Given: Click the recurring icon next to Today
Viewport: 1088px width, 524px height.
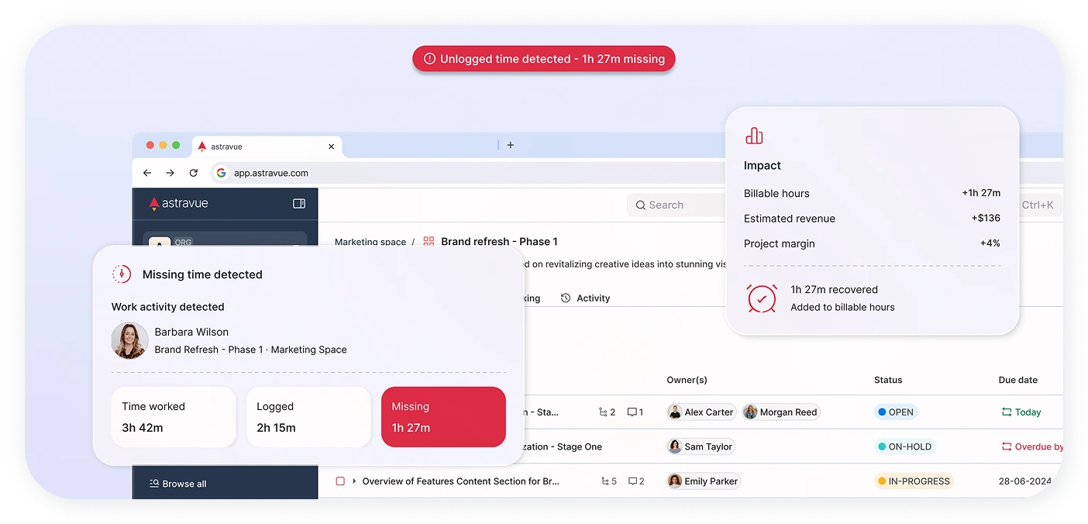Looking at the screenshot, I should tap(1007, 412).
